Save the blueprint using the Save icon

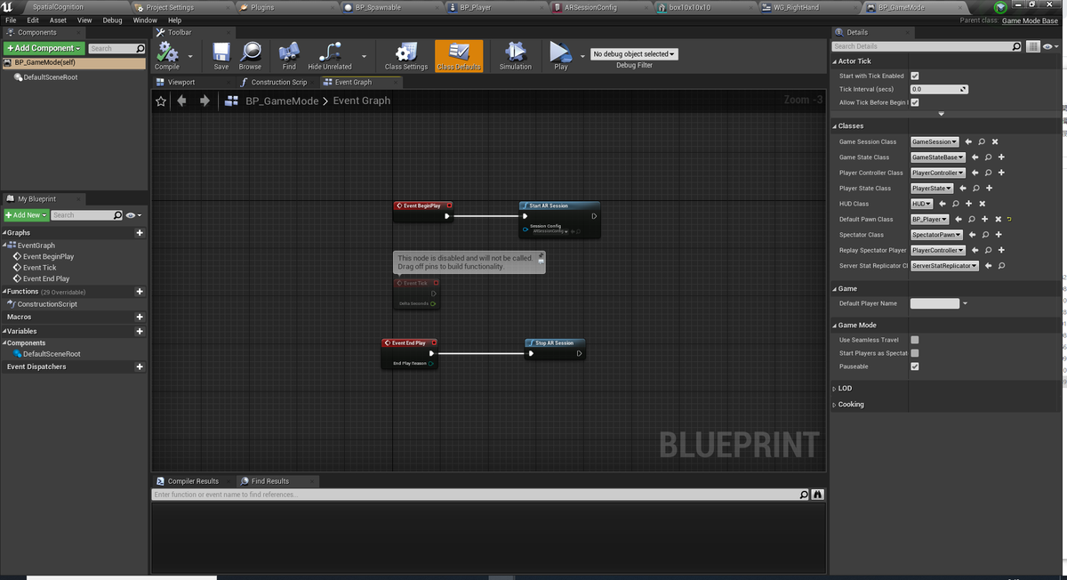[221, 54]
